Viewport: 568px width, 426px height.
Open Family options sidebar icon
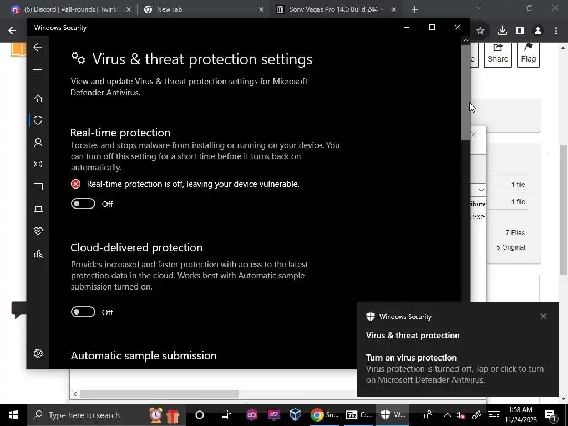click(38, 254)
